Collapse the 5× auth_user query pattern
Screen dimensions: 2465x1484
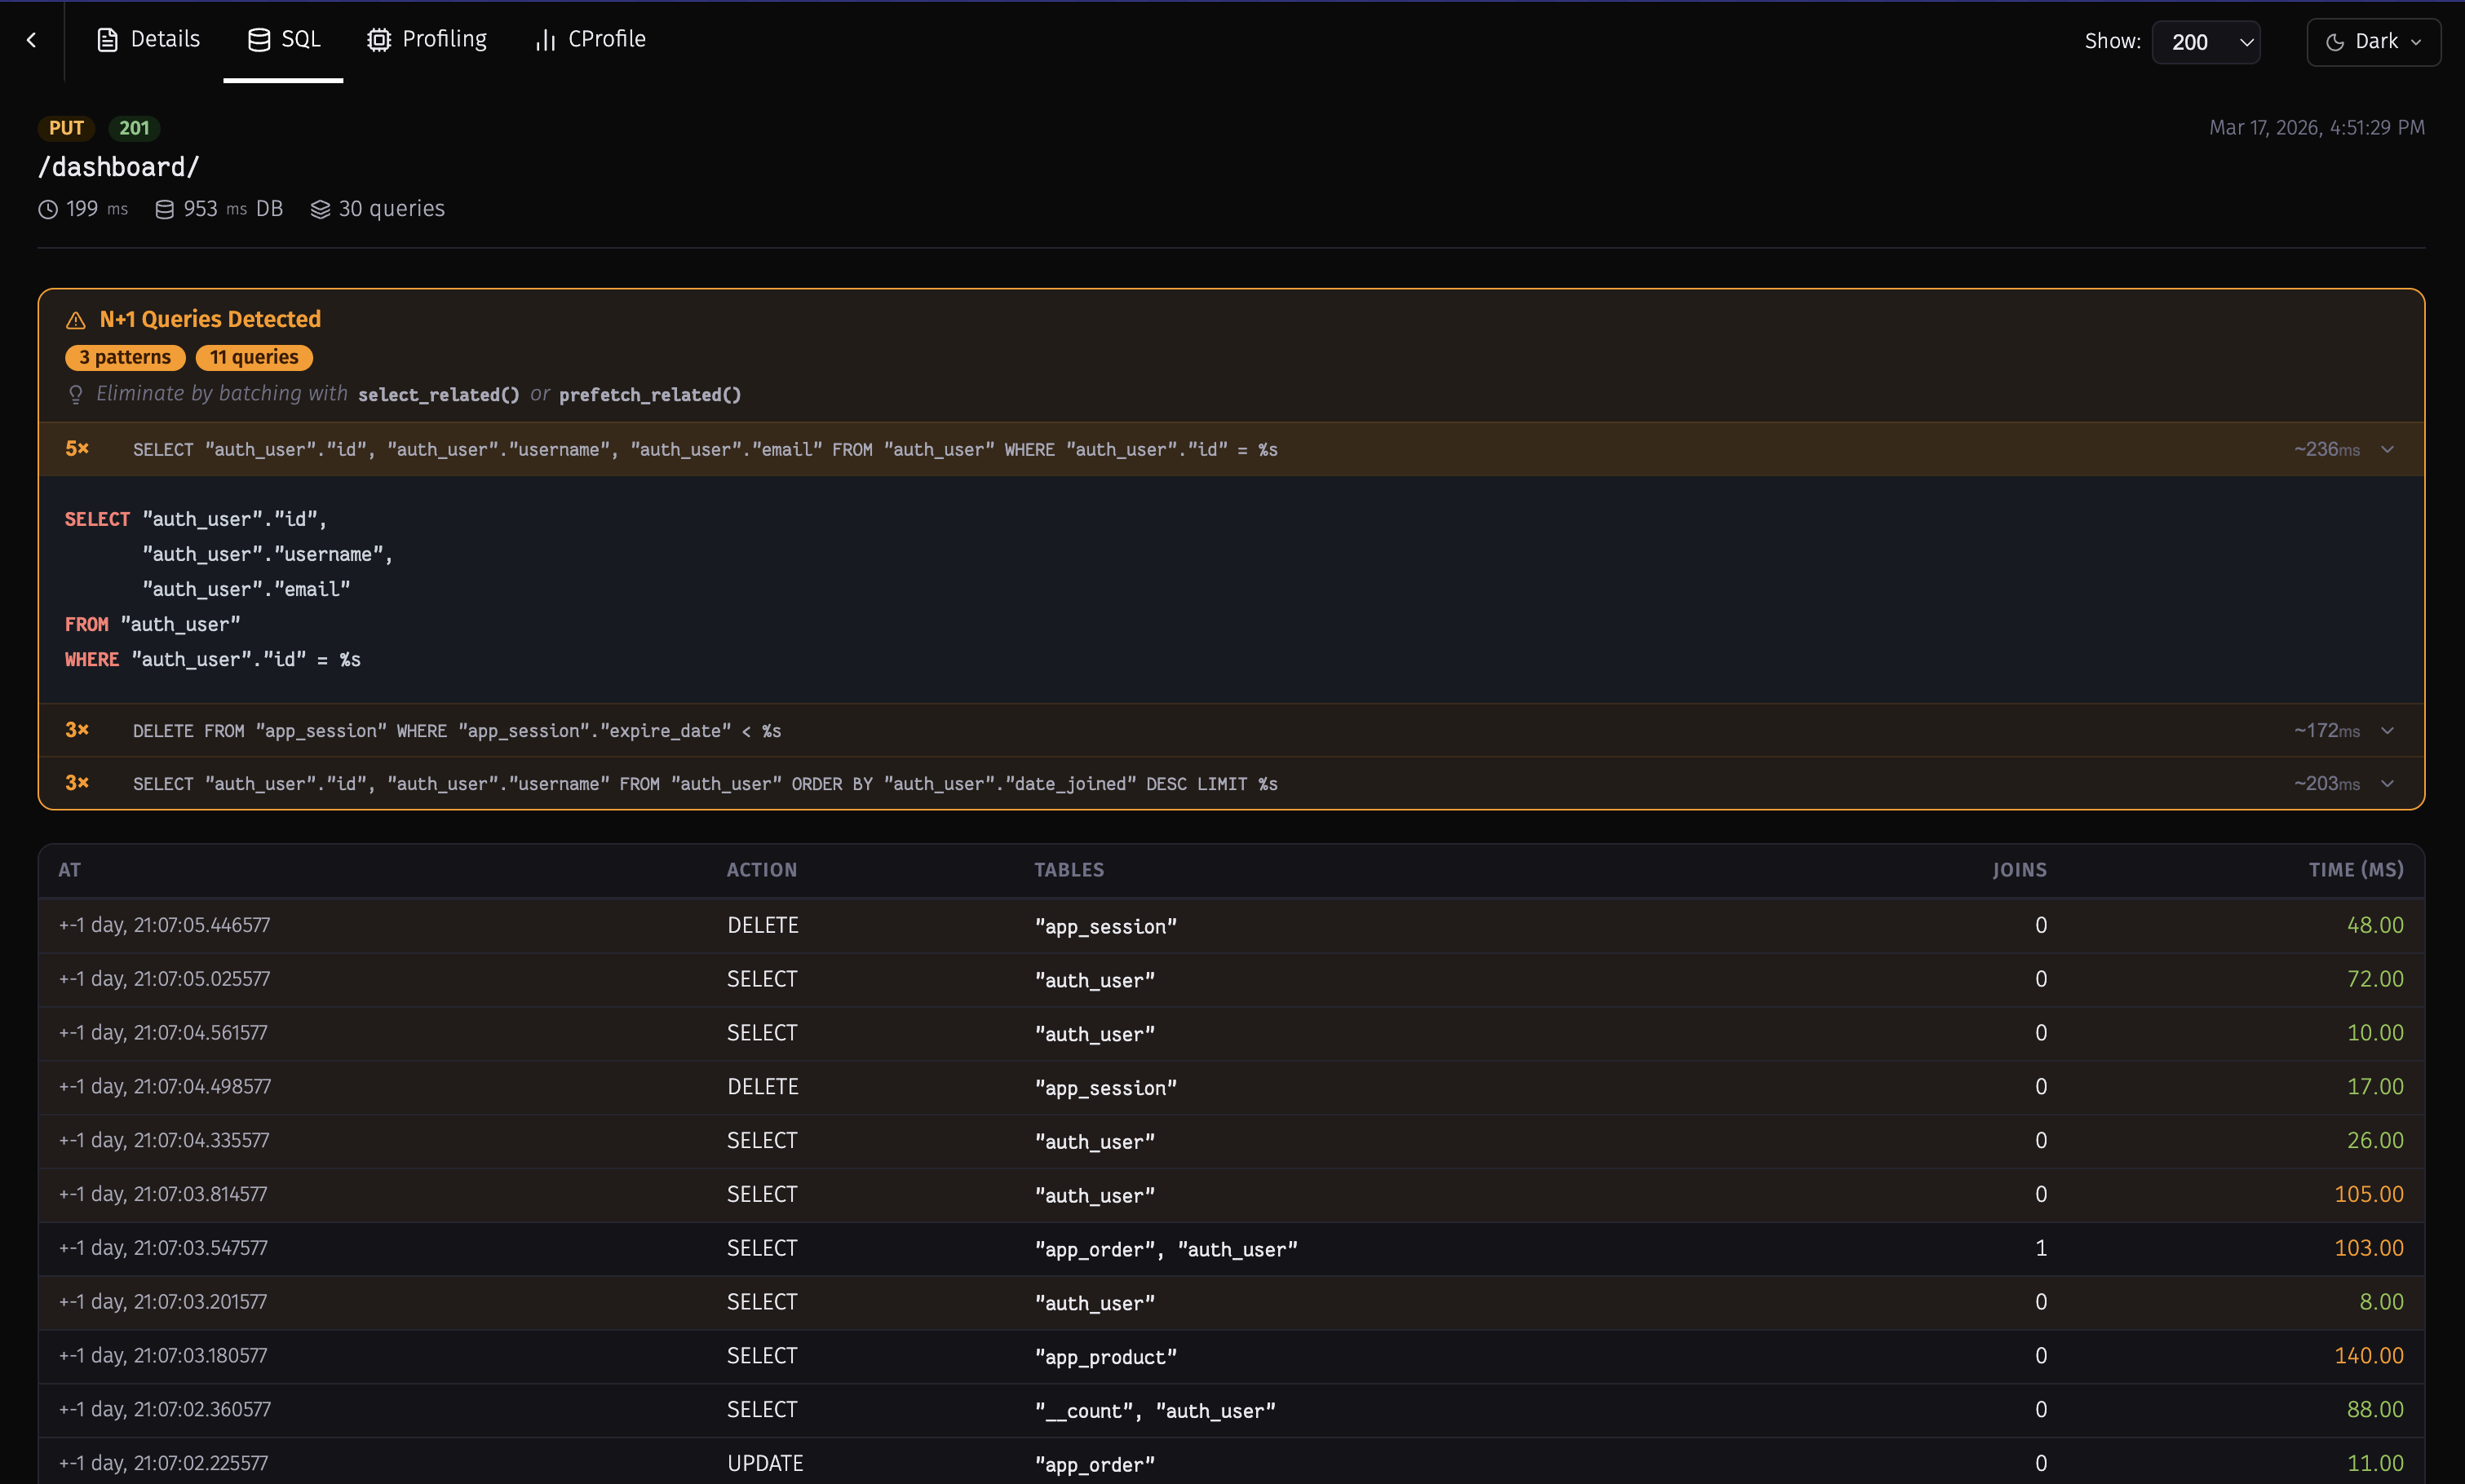tap(2387, 450)
